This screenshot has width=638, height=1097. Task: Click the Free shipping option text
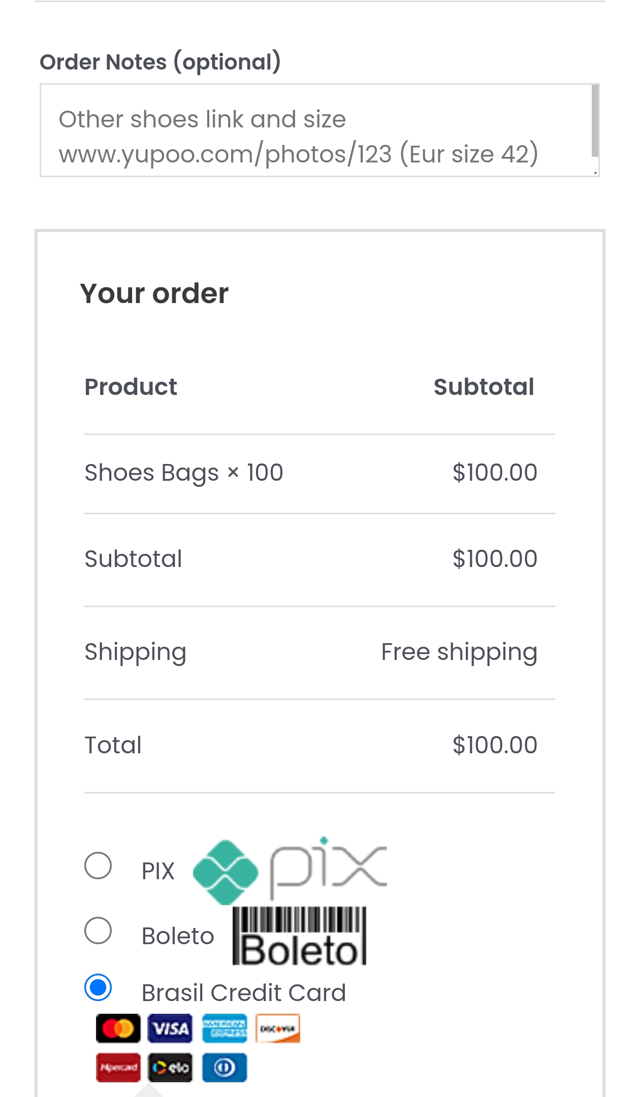[459, 652]
